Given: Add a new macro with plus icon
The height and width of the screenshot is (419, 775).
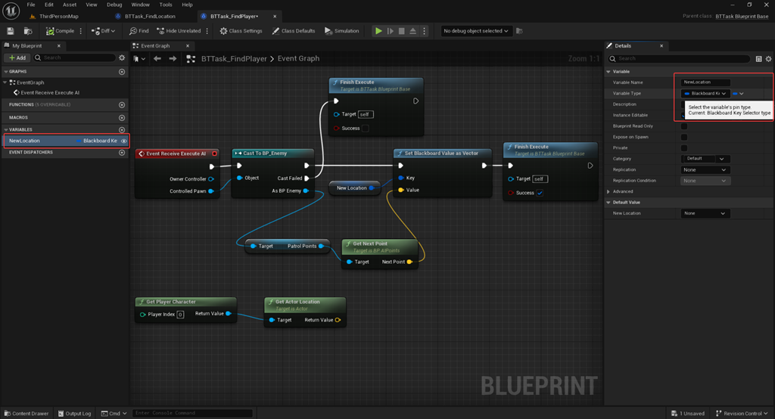Looking at the screenshot, I should [x=122, y=117].
